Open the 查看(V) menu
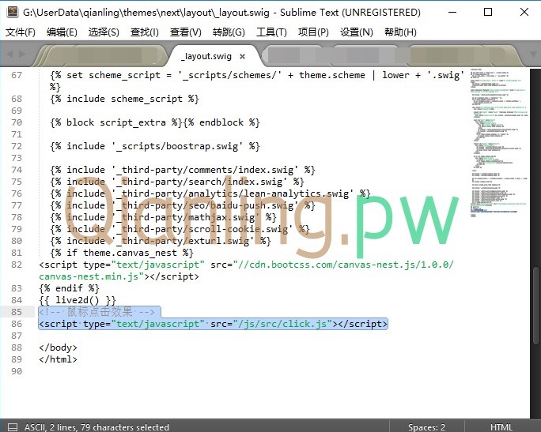 click(x=186, y=32)
